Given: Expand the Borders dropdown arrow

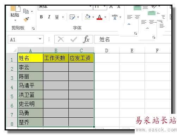Looking at the screenshot, I should pyautogui.click(x=78, y=17).
